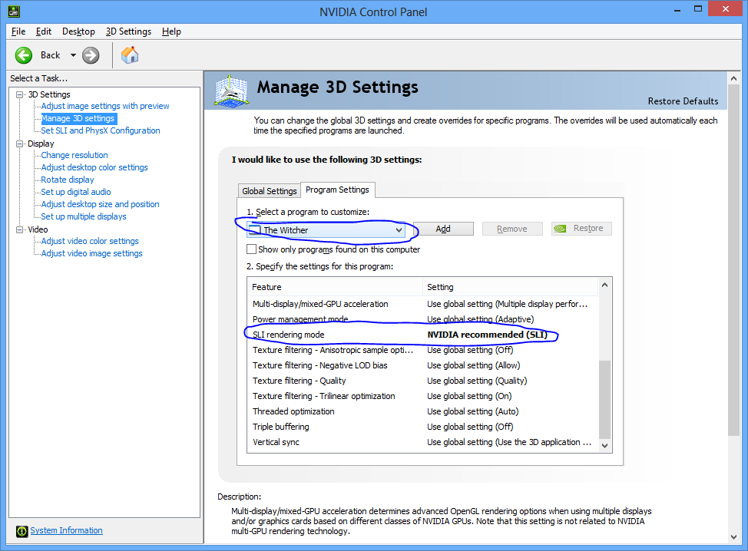Click the NVIDIA Control Panel title bar icon
This screenshot has width=748, height=551.
pyautogui.click(x=14, y=11)
